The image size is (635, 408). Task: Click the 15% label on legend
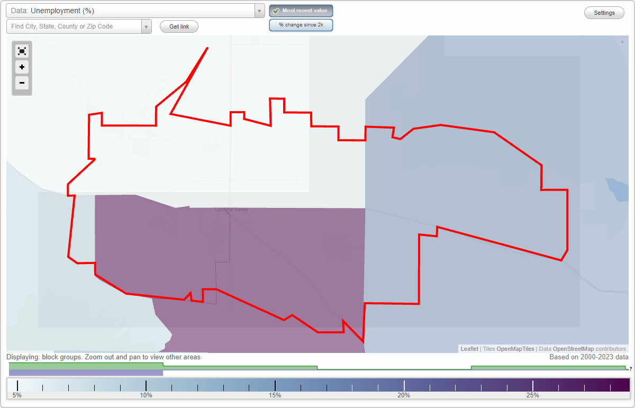[x=275, y=395]
